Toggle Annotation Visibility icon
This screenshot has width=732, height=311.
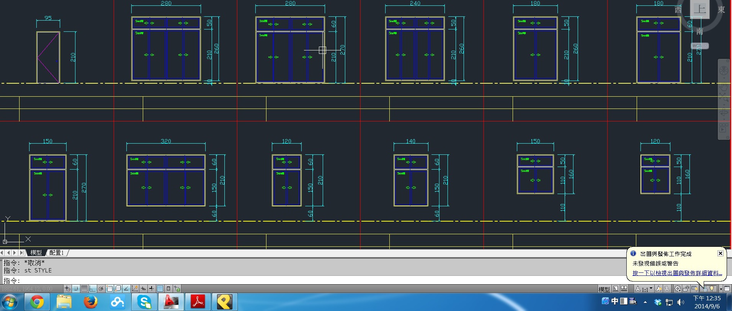(x=658, y=289)
